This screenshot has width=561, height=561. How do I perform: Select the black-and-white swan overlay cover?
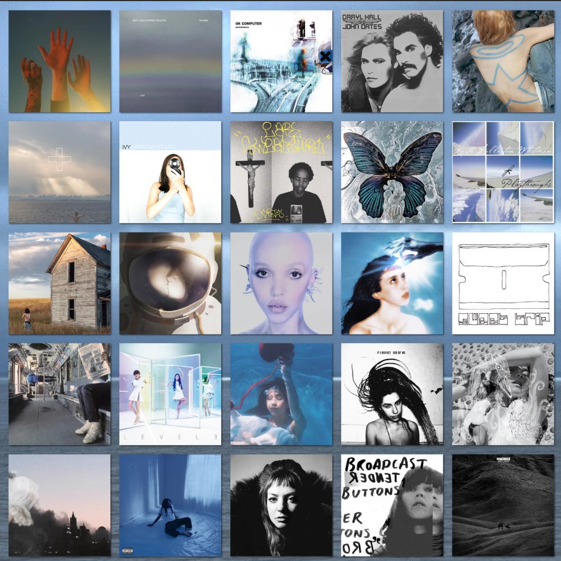click(x=503, y=395)
